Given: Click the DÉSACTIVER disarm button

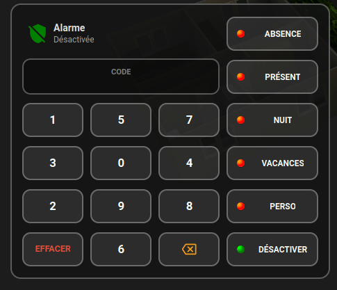Looking at the screenshot, I should point(272,249).
